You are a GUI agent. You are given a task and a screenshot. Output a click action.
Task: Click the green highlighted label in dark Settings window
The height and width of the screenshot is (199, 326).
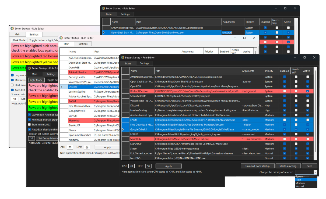click(x=43, y=108)
